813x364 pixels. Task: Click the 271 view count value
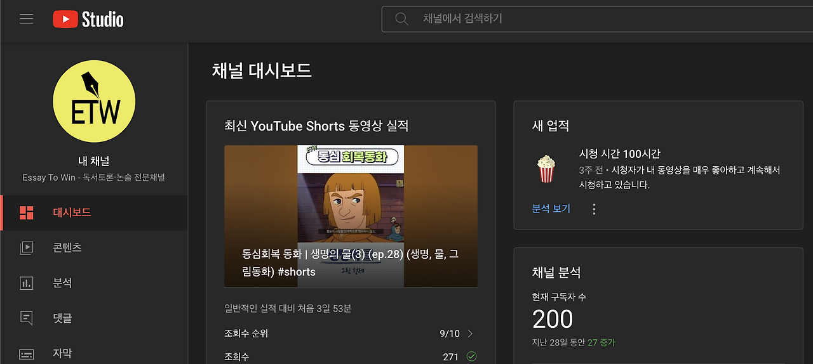(451, 356)
